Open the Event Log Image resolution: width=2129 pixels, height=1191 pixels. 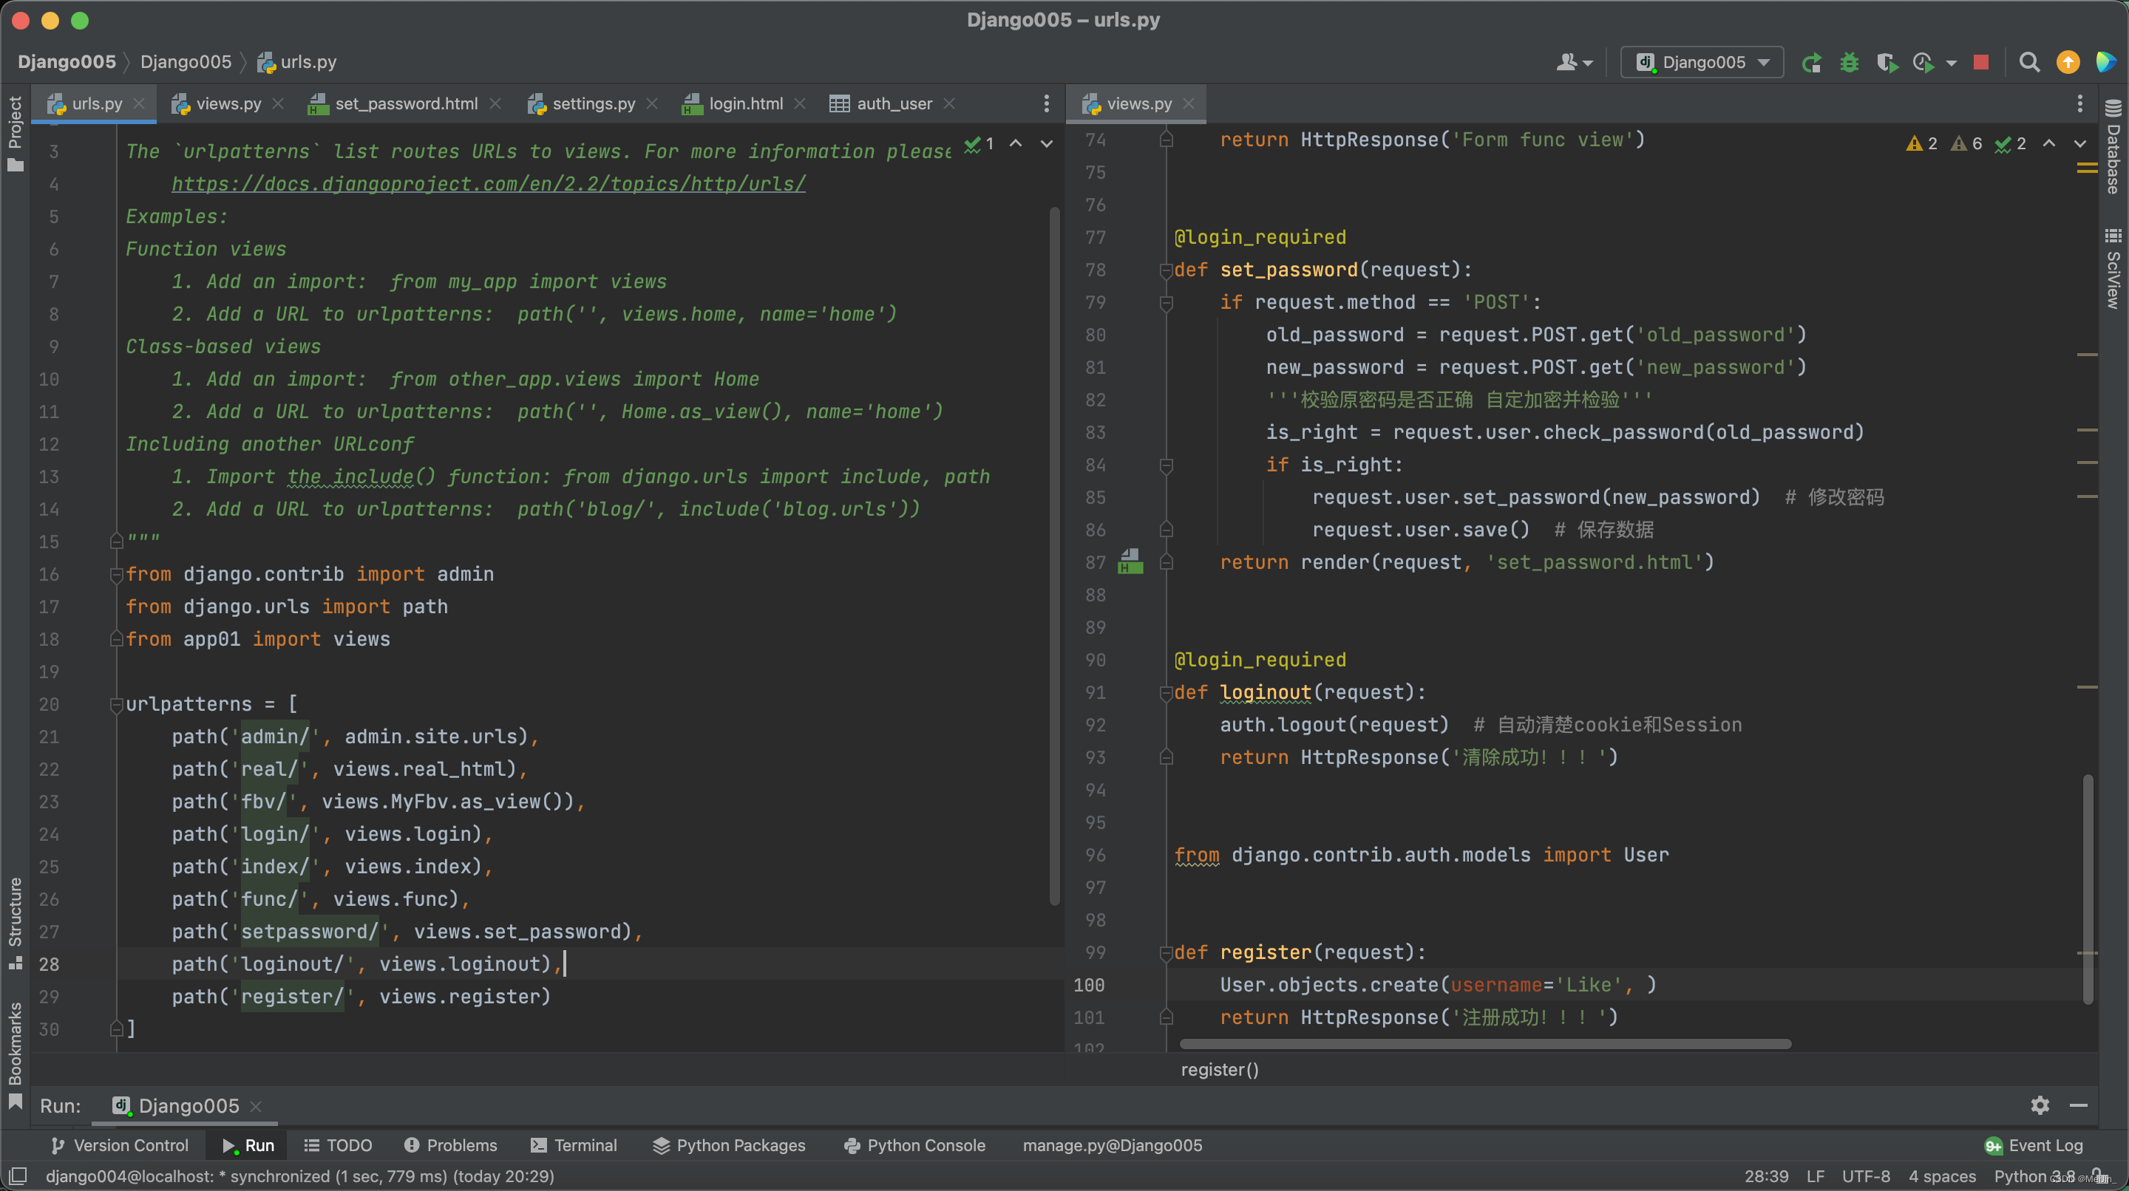(x=2034, y=1144)
